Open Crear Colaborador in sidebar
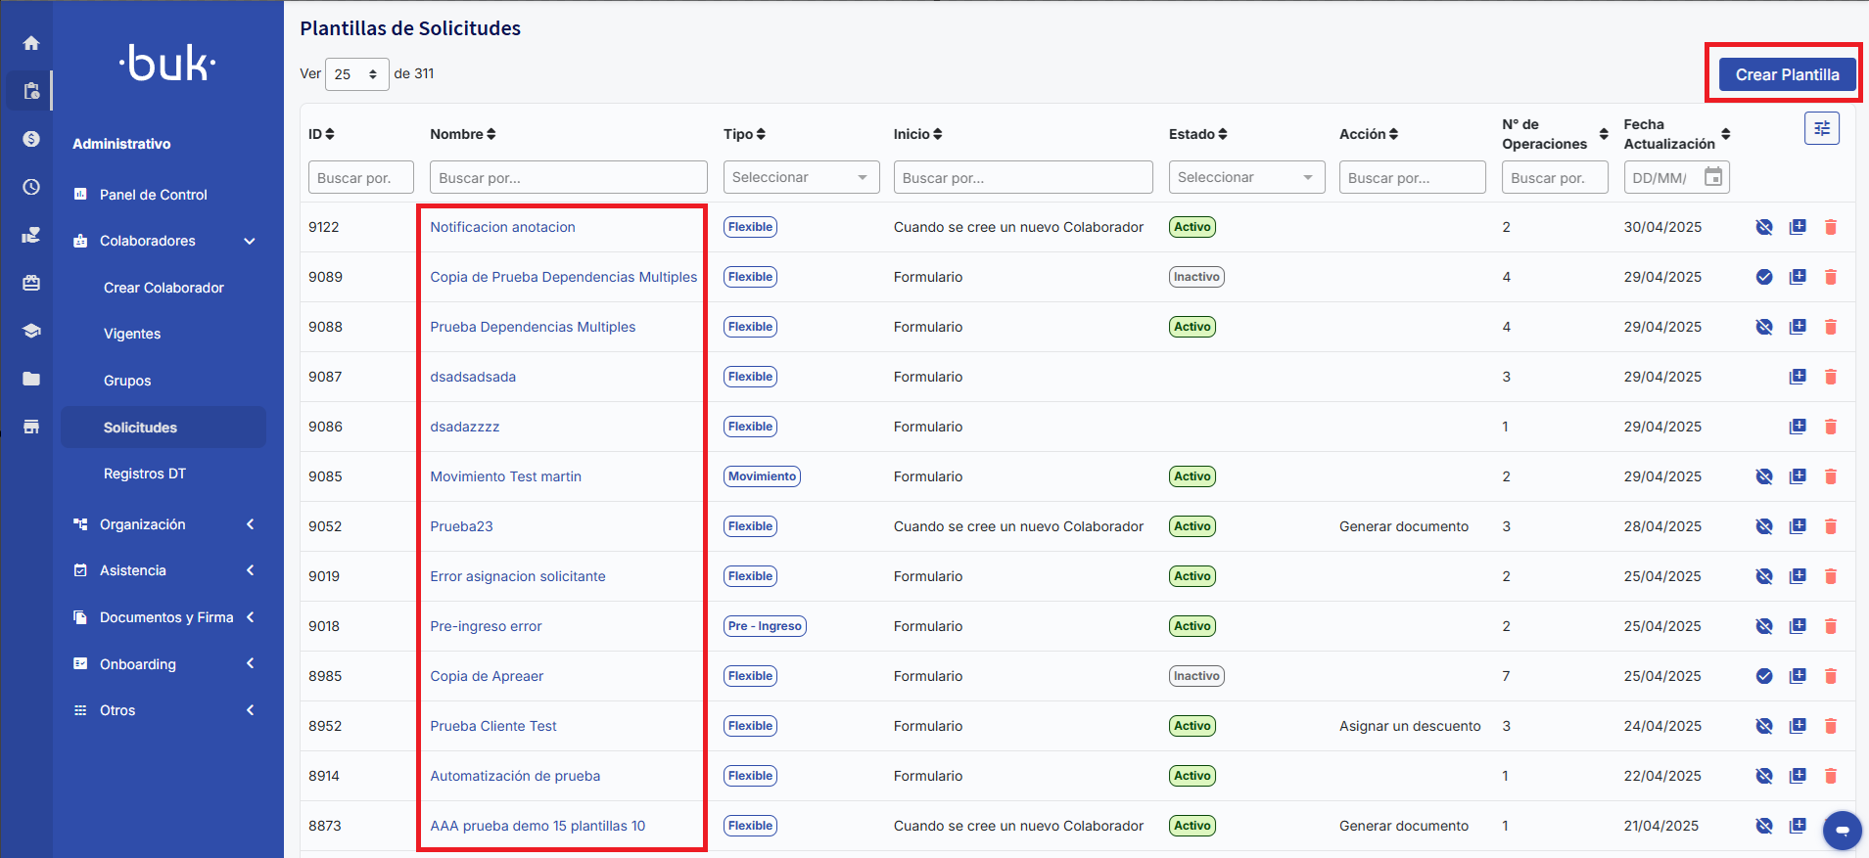The width and height of the screenshot is (1869, 858). point(164,288)
